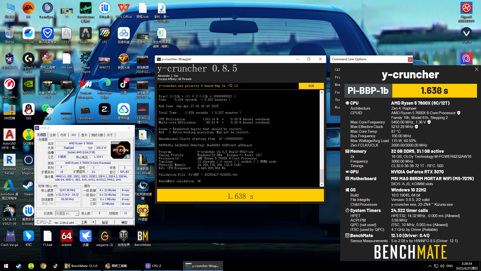Launch the QQ desktop shortcut
The width and height of the screenshot is (481, 271).
tap(28, 112)
